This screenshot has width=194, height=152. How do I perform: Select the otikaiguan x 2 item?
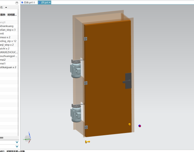(9, 67)
